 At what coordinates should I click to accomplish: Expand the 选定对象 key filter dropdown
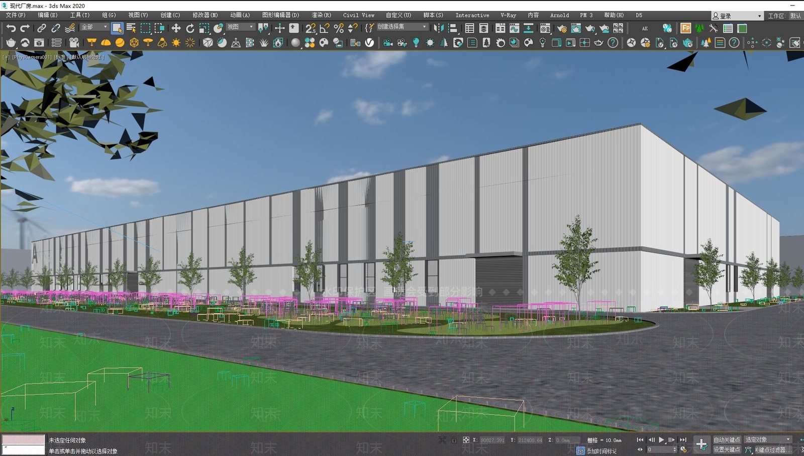pyautogui.click(x=767, y=439)
